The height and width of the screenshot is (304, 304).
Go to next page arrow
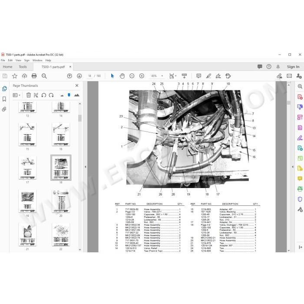79,76
